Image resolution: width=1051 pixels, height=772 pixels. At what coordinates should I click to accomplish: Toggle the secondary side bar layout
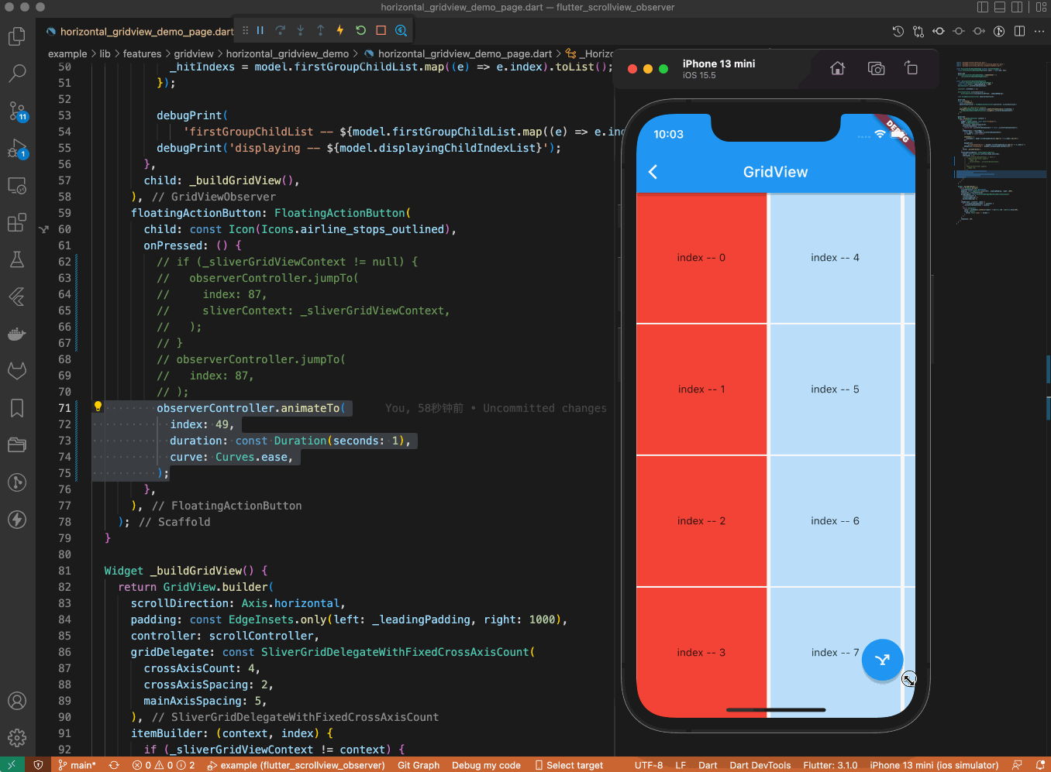[1017, 7]
